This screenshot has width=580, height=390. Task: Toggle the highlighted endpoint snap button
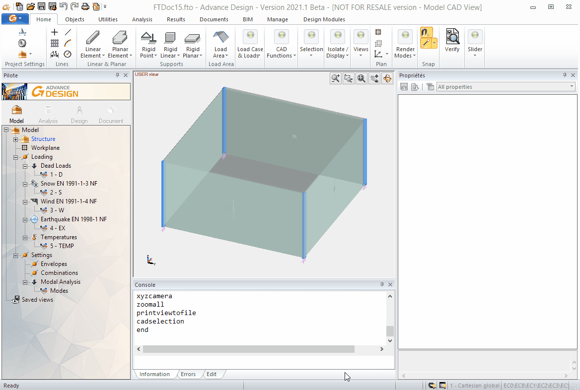(426, 43)
